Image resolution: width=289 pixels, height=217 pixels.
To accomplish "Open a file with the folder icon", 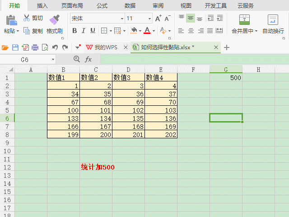I will click(x=5, y=47).
